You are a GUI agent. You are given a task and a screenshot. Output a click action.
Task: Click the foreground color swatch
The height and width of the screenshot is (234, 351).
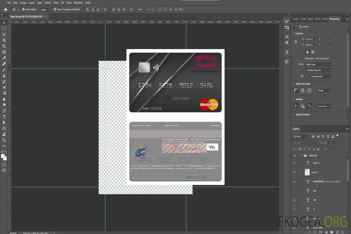[x=3, y=156]
